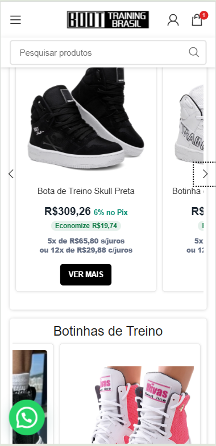Show next product with right arrow
Screen dimensions: 216x446
[x=205, y=174]
